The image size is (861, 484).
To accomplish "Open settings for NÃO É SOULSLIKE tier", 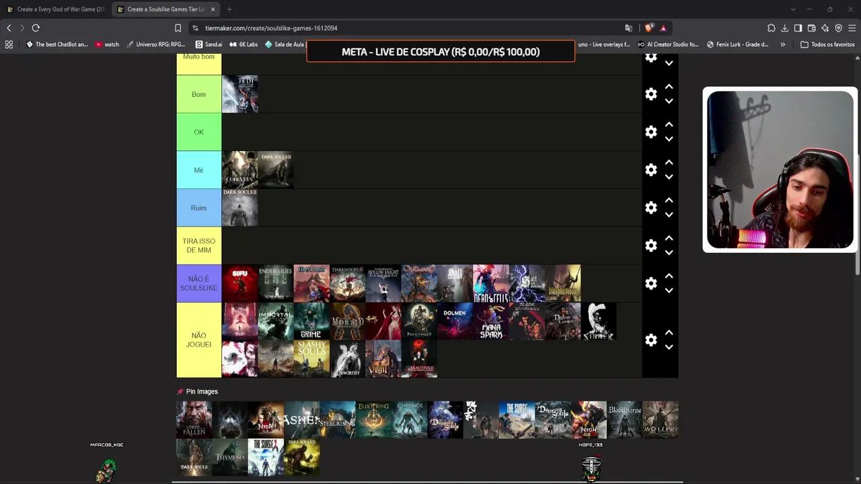I will (651, 284).
